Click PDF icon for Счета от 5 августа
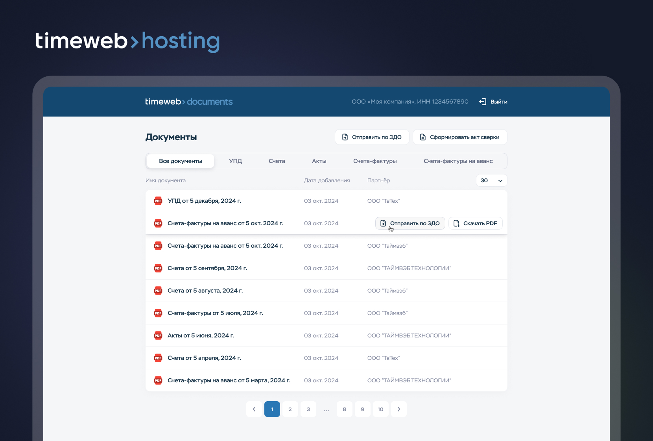The width and height of the screenshot is (653, 441). pyautogui.click(x=158, y=291)
